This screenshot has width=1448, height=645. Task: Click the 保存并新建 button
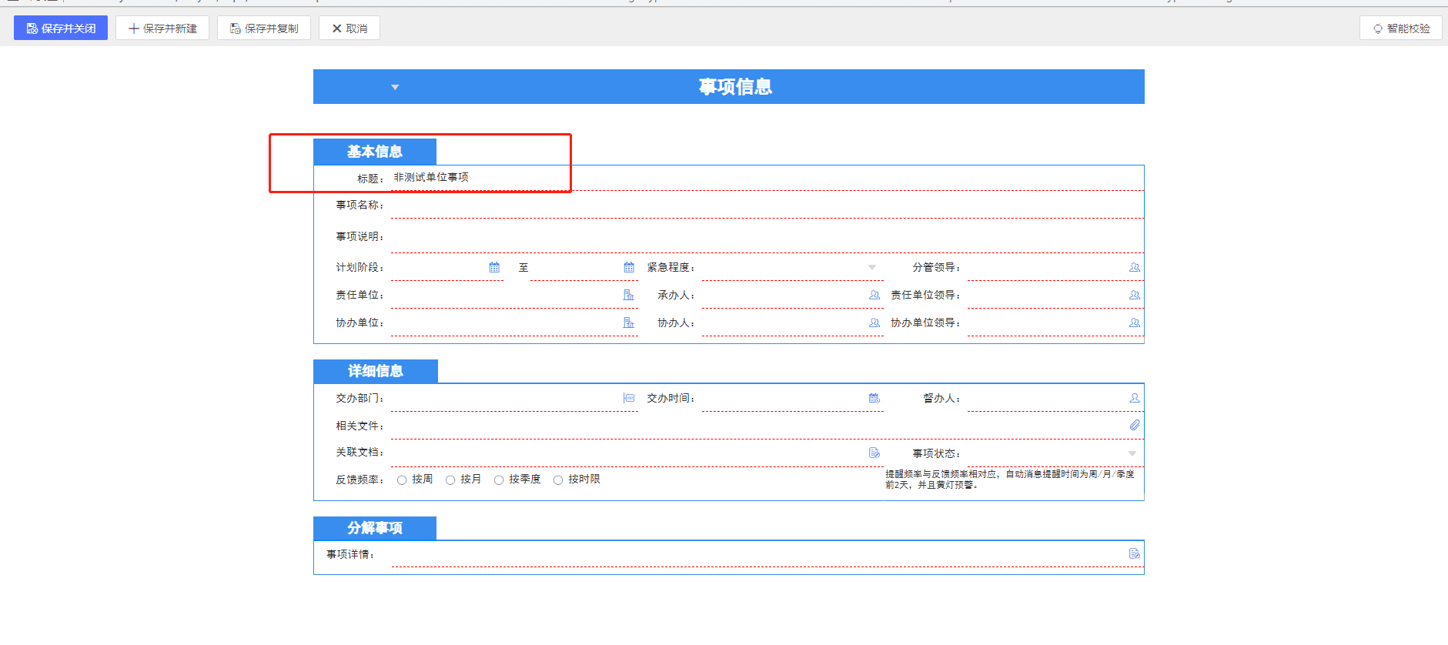coord(162,28)
